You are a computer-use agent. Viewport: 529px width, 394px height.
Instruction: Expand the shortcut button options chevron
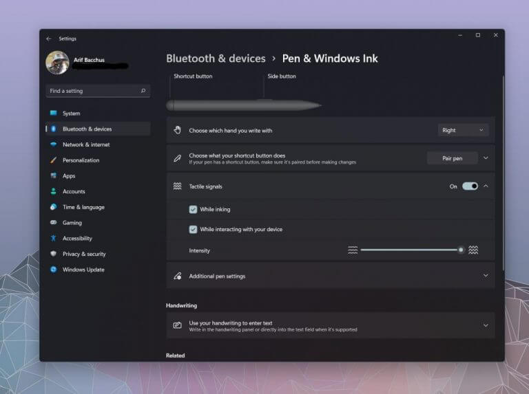coord(486,158)
